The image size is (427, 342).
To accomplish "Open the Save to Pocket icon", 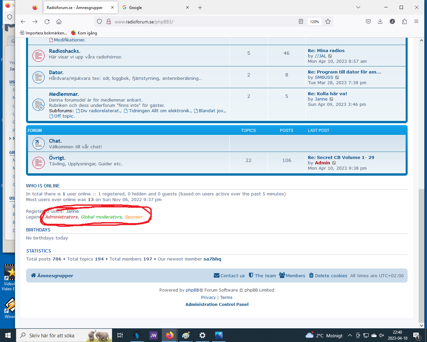I will pos(368,22).
